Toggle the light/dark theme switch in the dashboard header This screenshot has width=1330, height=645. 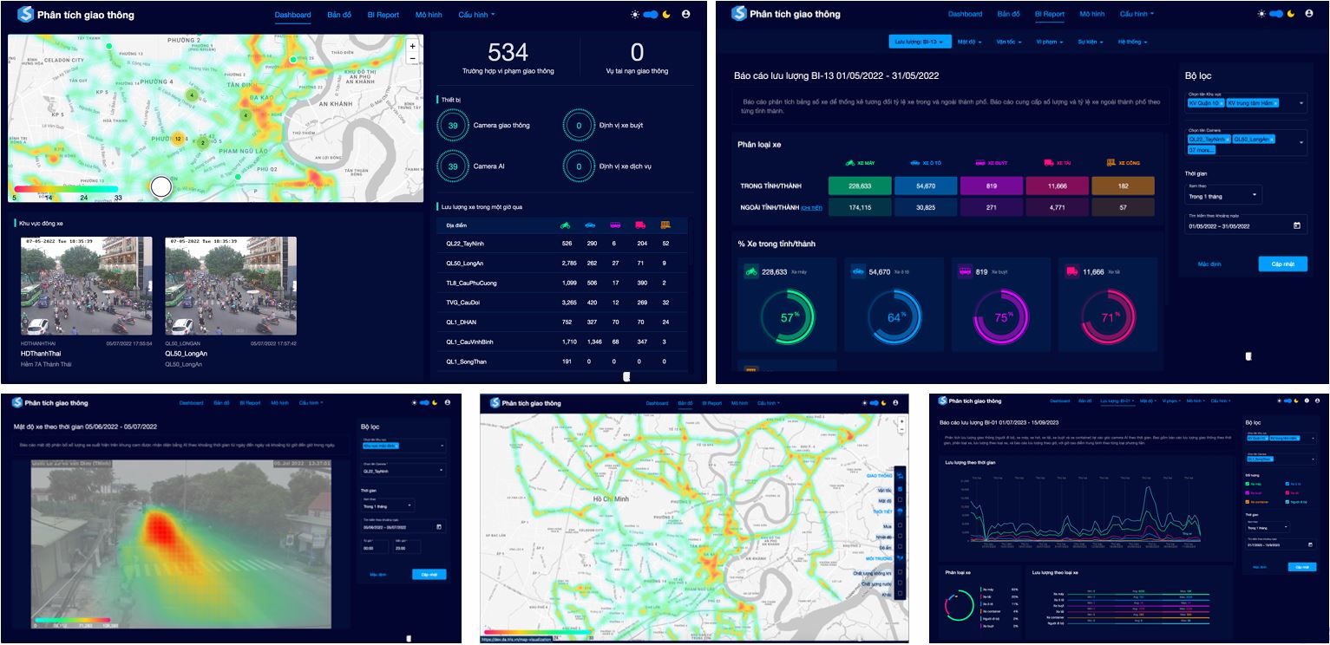click(x=651, y=15)
